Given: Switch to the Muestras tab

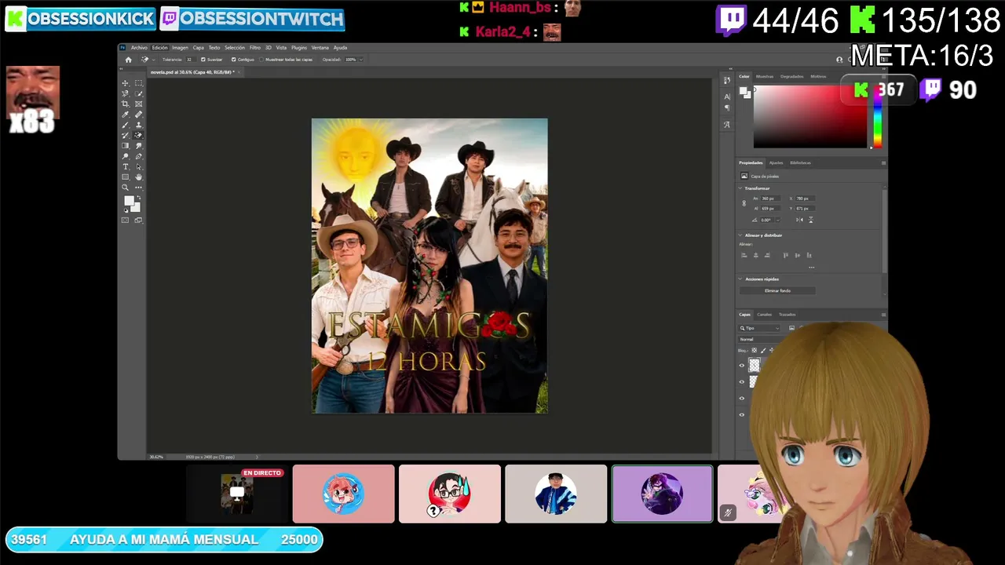Looking at the screenshot, I should pos(765,76).
